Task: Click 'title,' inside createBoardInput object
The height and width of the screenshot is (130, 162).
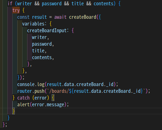Action: pos(39,51)
